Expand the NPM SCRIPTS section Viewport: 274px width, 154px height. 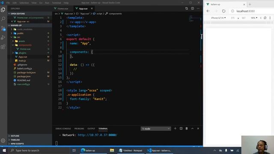pos(17,144)
